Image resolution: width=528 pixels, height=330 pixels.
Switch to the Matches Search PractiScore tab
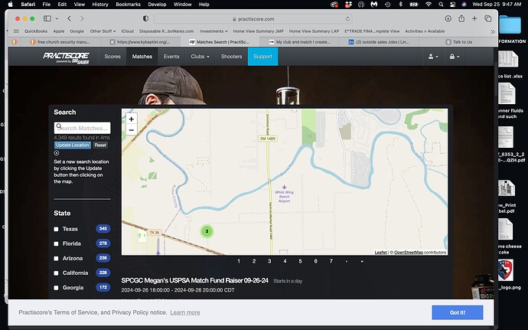tap(220, 42)
